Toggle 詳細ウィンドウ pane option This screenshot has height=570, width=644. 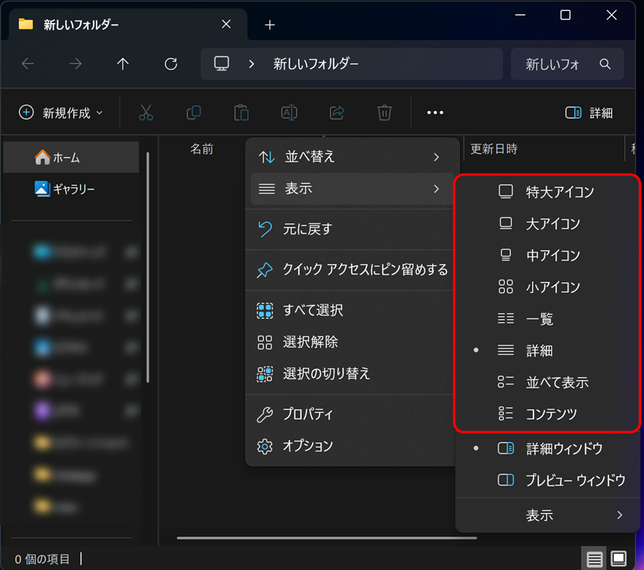pyautogui.click(x=564, y=449)
